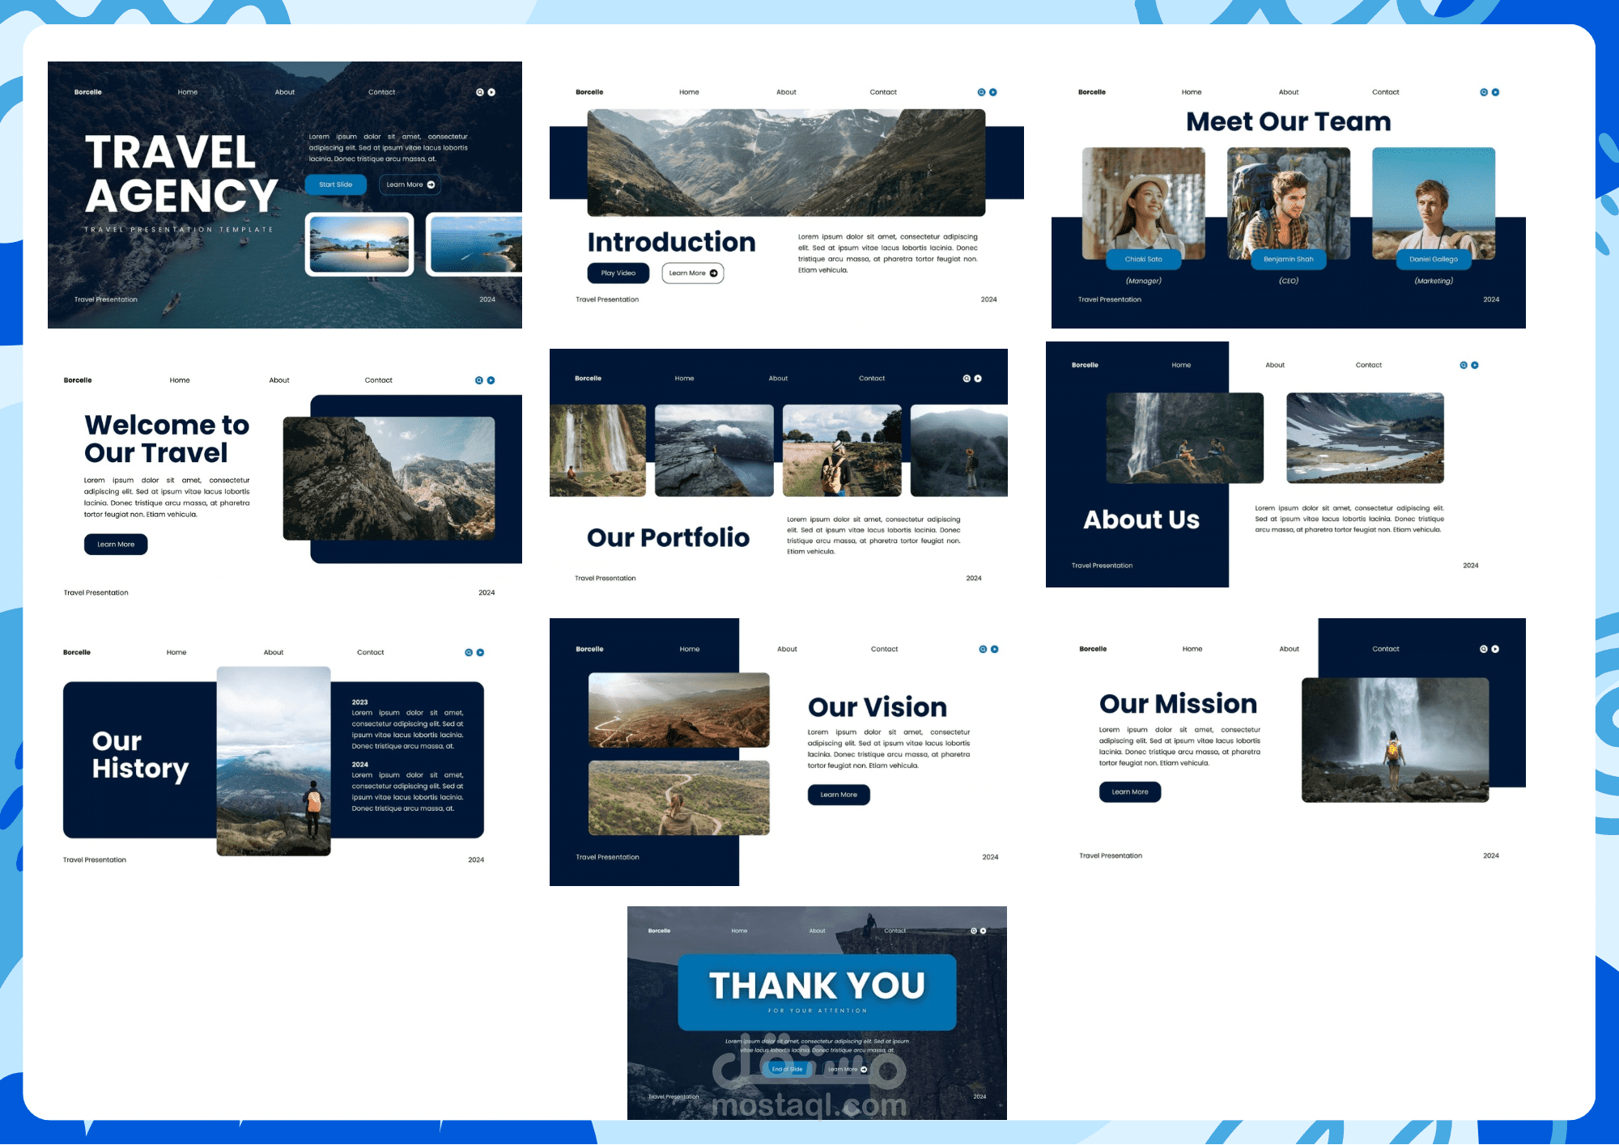Viewport: 1619px width, 1145px height.
Task: Click the Daniel Gallego name label
Action: click(x=1434, y=260)
